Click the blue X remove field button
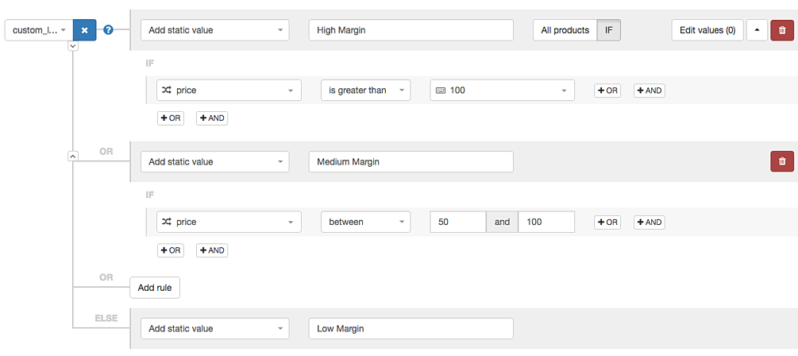798x356 pixels. coord(84,30)
